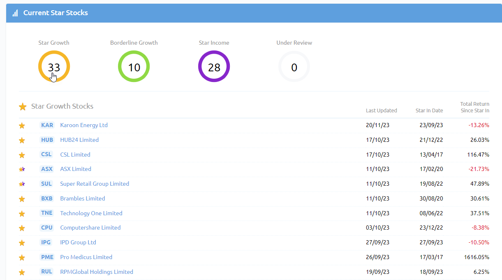Click the star icon beside Karoon Energy
This screenshot has width=502, height=280.
click(22, 125)
